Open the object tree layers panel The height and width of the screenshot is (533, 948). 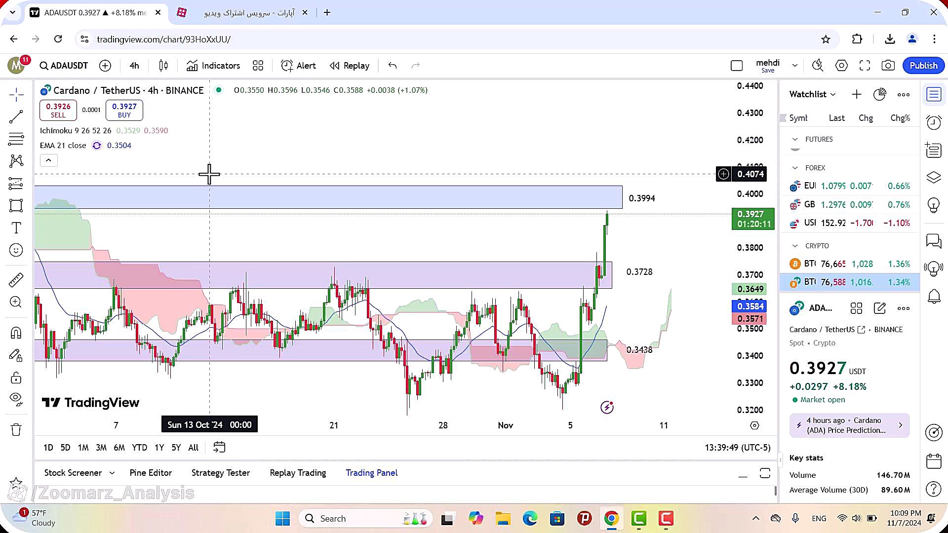(934, 177)
